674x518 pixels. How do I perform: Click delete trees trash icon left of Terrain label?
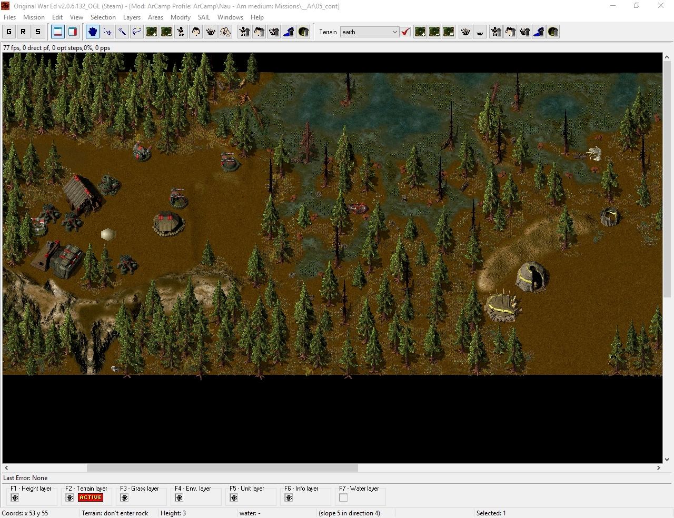click(260, 32)
